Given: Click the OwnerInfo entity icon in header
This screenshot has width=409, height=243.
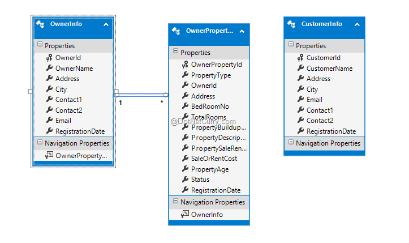Looking at the screenshot, I should coord(41,24).
